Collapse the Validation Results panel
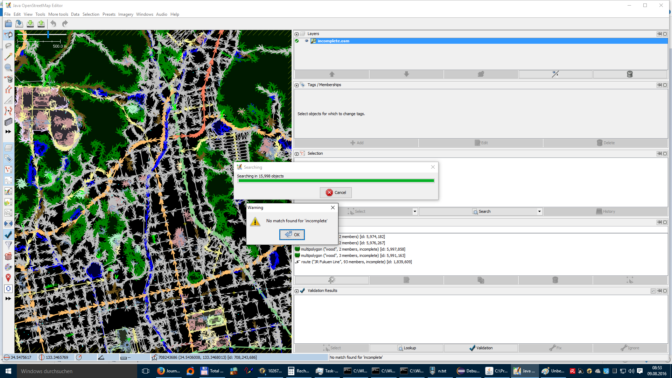Viewport: 672px width, 378px height. [x=297, y=291]
